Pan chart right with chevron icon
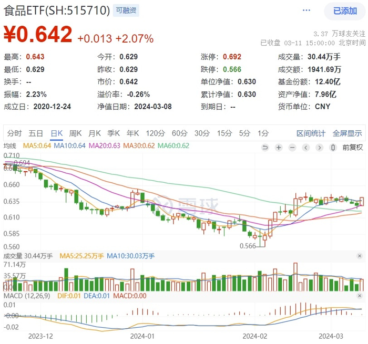This screenshot has width=368, height=344. pyautogui.click(x=320, y=148)
